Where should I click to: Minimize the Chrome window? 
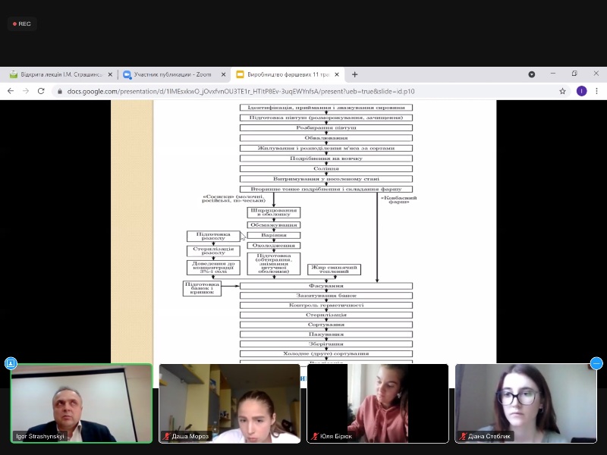tap(553, 73)
